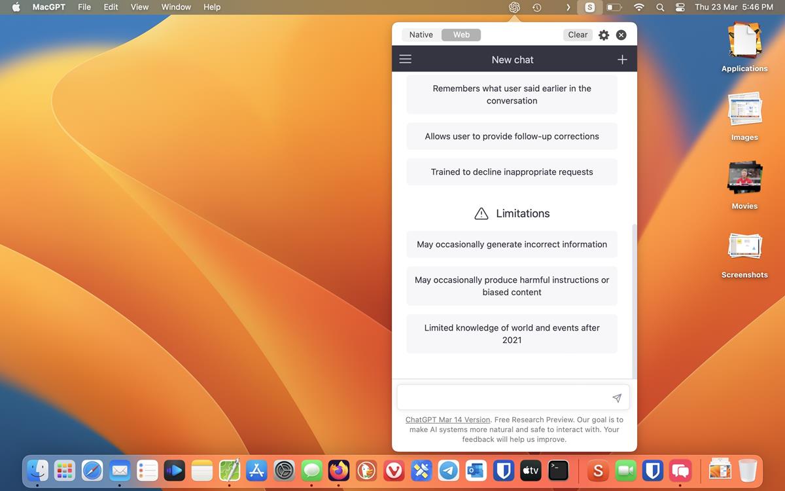This screenshot has height=491, width=785.
Task: Launch Terminal from the dock
Action: coord(558,470)
